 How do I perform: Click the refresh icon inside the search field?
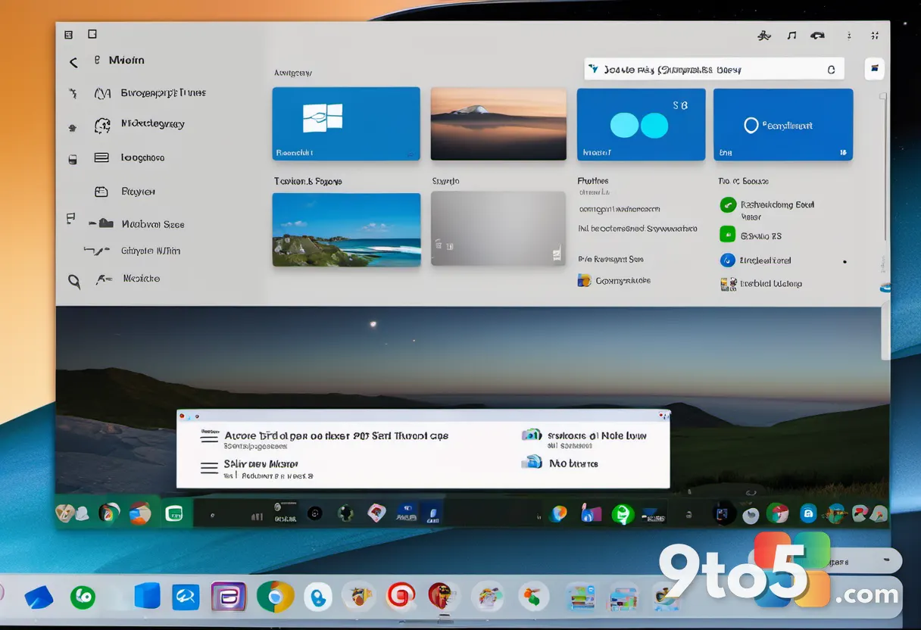[831, 70]
